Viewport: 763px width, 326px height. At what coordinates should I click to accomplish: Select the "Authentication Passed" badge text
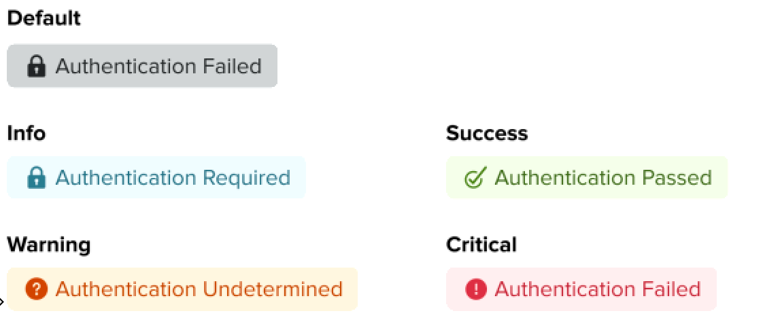[x=603, y=178]
